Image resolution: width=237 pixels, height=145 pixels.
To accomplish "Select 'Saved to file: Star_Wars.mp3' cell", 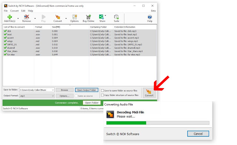I will point(128,51).
